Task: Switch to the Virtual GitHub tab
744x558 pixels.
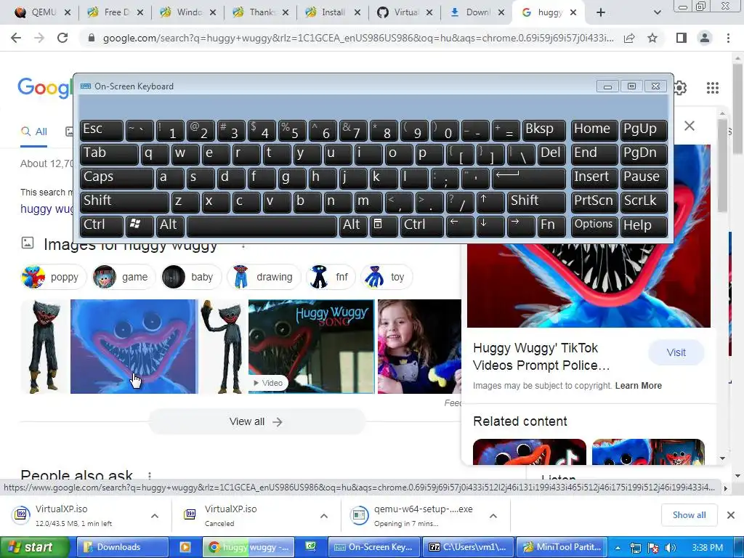Action: point(405,12)
